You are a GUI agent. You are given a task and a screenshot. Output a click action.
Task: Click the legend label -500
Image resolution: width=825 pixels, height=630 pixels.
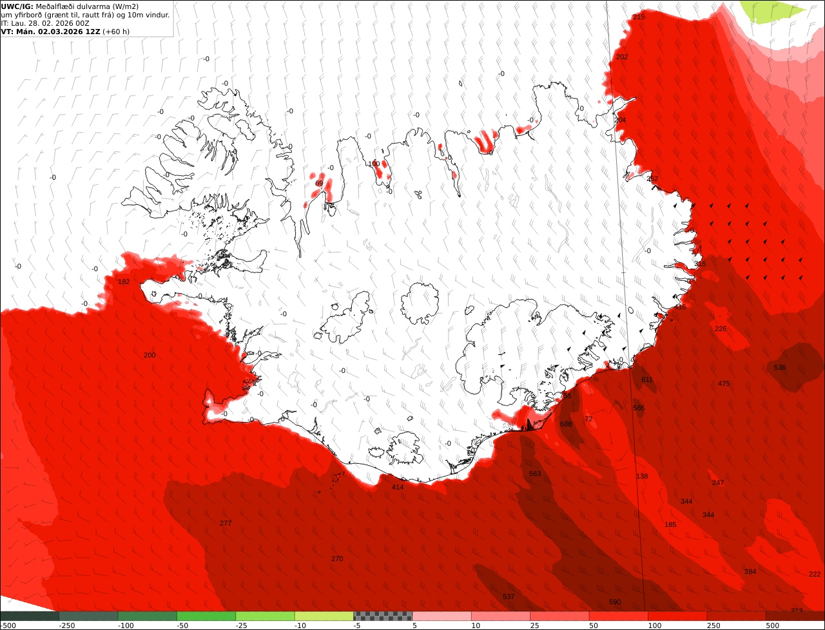pyautogui.click(x=8, y=625)
